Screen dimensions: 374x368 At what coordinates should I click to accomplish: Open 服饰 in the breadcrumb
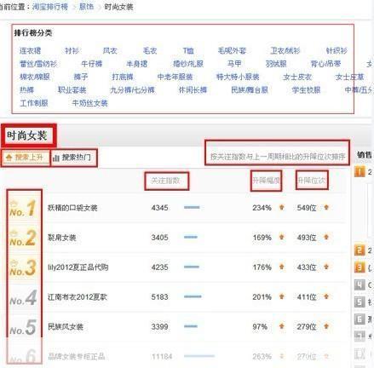point(86,6)
